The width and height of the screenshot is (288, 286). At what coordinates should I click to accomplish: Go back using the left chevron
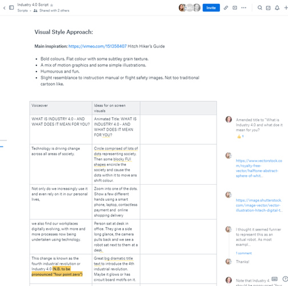click(5, 8)
